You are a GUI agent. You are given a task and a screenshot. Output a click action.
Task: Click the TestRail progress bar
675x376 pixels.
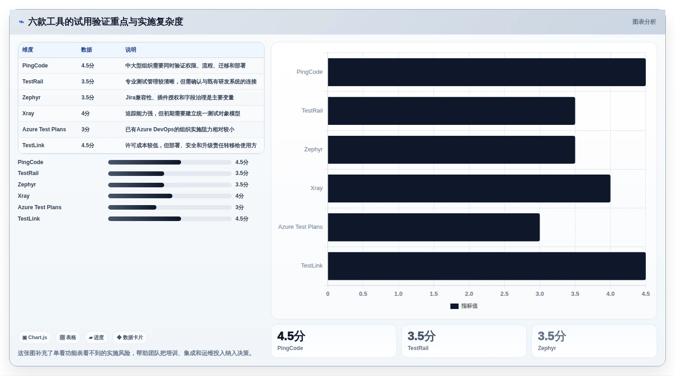pos(170,174)
